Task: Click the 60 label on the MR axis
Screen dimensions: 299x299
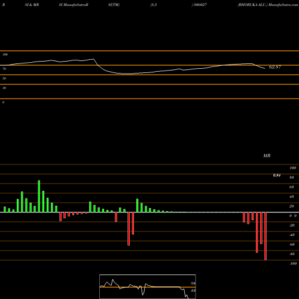Action: 292,187
